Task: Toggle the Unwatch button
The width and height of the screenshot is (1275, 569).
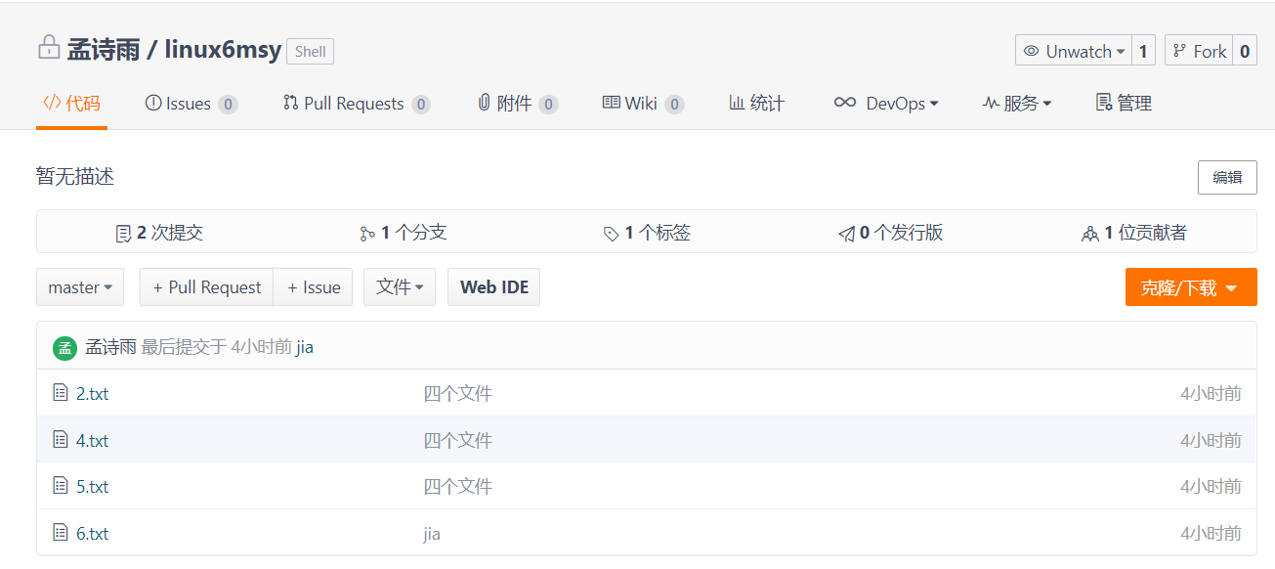Action: 1073,51
